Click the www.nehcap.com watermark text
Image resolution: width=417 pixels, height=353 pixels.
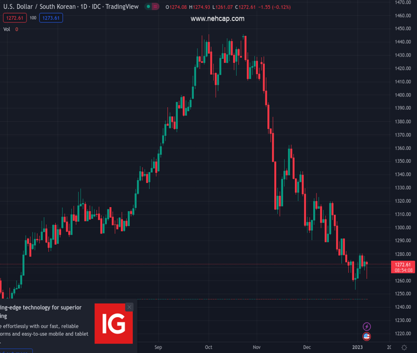(x=217, y=19)
